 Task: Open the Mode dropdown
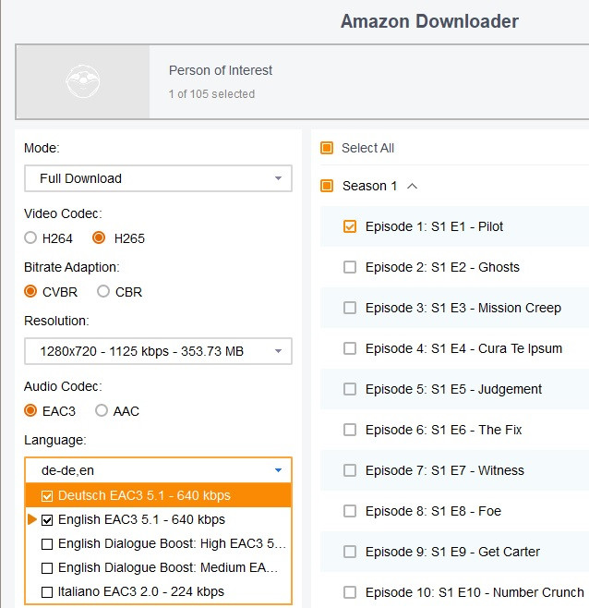[x=158, y=178]
